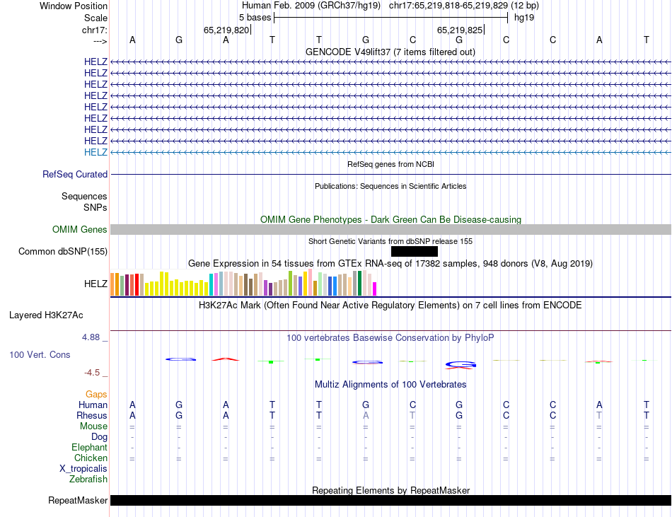Open OMIM Gene Phenotypes green title
The width and height of the screenshot is (672, 517).
390,219
